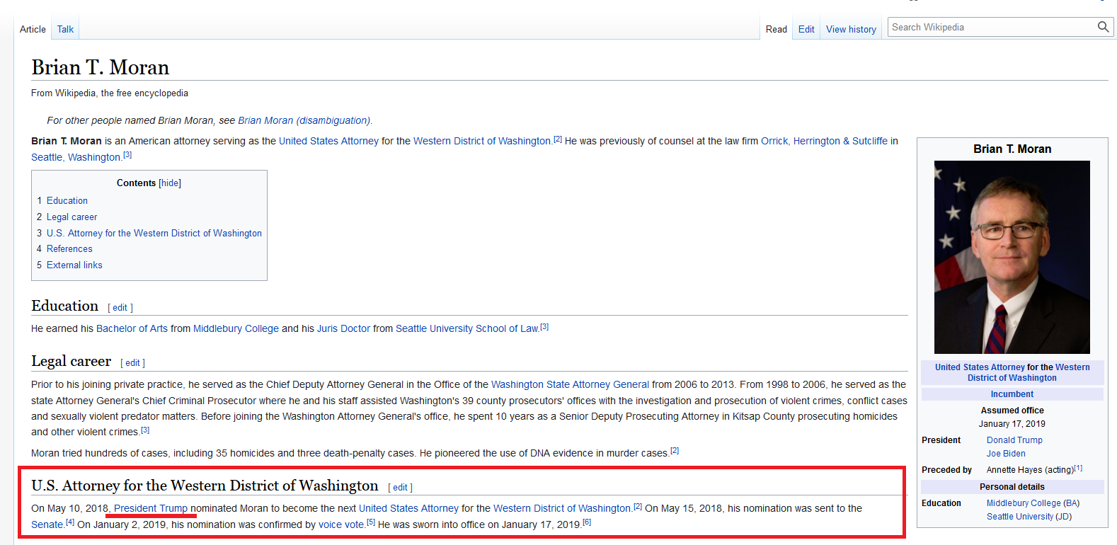Open the Edit tab
The width and height of the screenshot is (1117, 545).
[x=806, y=29]
